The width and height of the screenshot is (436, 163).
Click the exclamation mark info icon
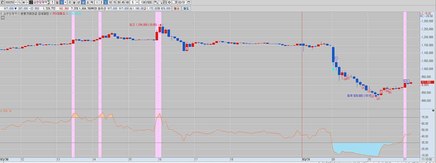point(52,2)
